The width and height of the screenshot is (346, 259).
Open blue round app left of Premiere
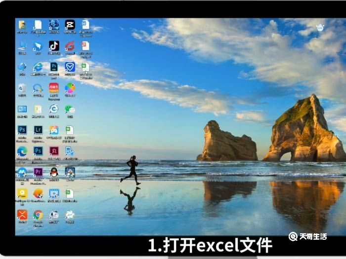(x=22, y=173)
